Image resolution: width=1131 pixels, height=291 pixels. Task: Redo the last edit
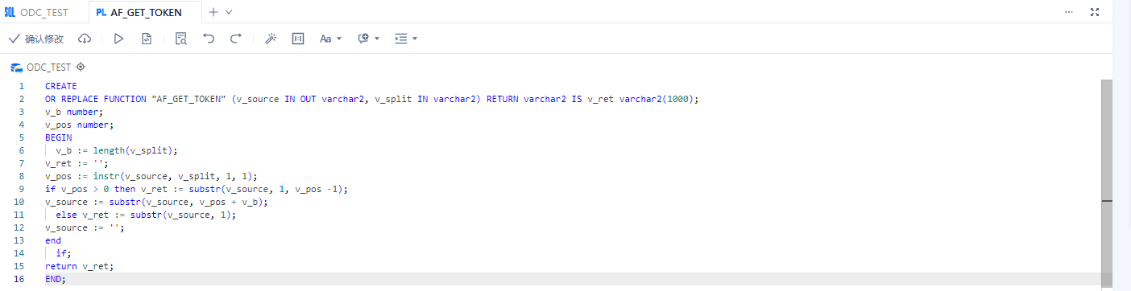coord(236,39)
